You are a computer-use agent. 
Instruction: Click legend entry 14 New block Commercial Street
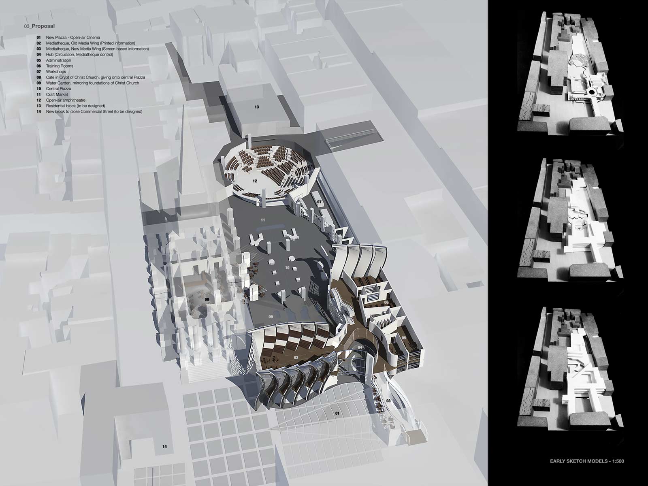[x=94, y=111]
